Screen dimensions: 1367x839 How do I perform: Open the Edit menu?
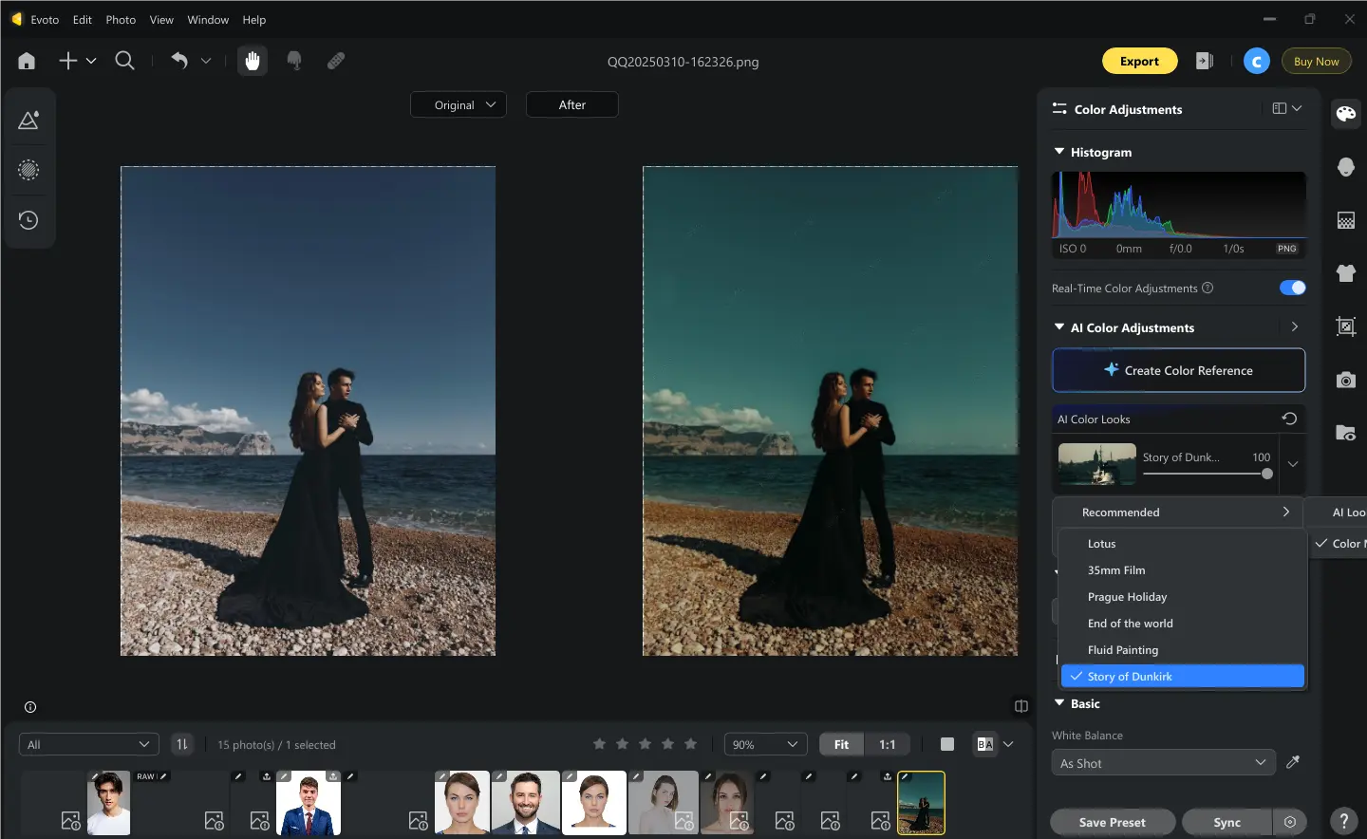tap(83, 19)
